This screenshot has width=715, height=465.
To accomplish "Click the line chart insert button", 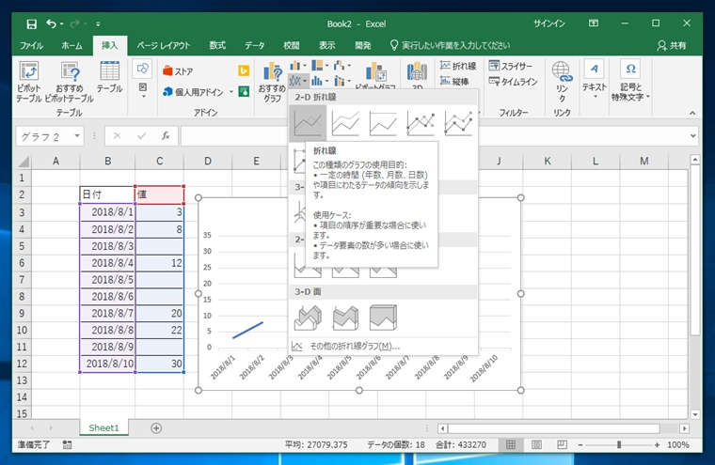I will coord(298,82).
